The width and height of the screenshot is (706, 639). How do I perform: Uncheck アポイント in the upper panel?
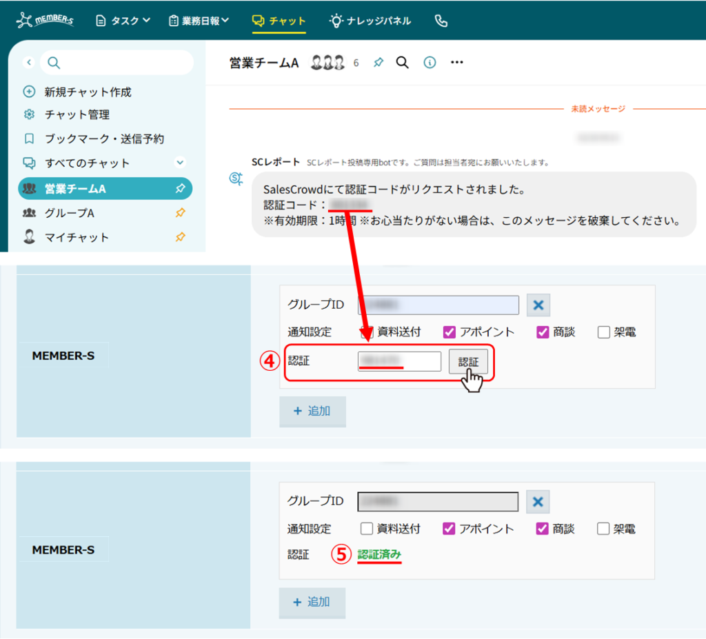pyautogui.click(x=449, y=332)
